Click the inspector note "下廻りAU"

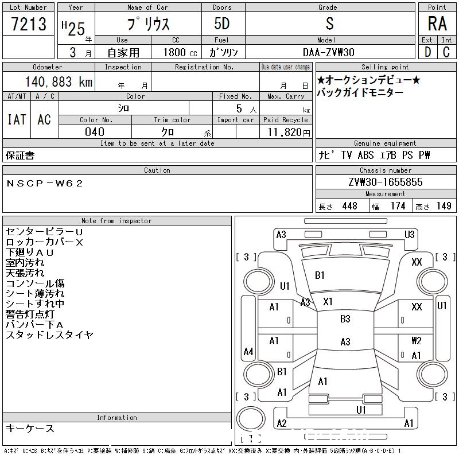click(30, 252)
